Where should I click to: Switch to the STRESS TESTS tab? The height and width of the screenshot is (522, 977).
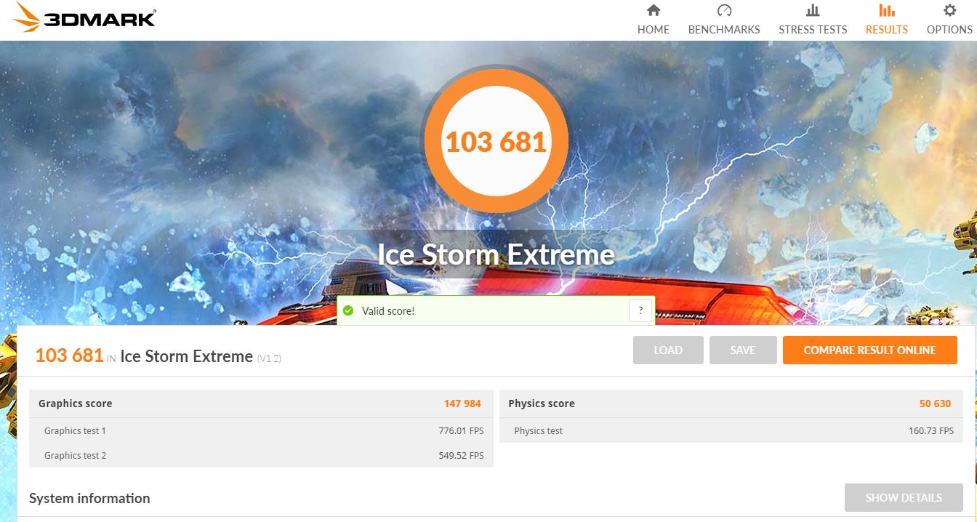813,20
